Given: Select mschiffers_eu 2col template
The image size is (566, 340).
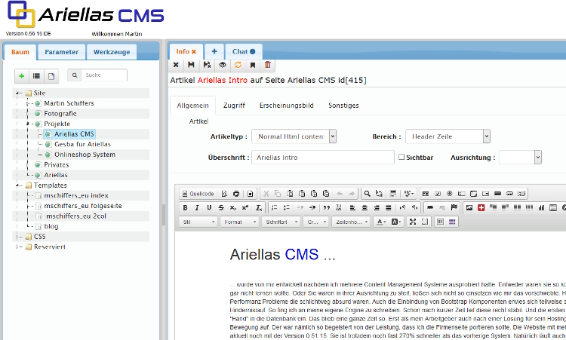Looking at the screenshot, I should (x=76, y=216).
